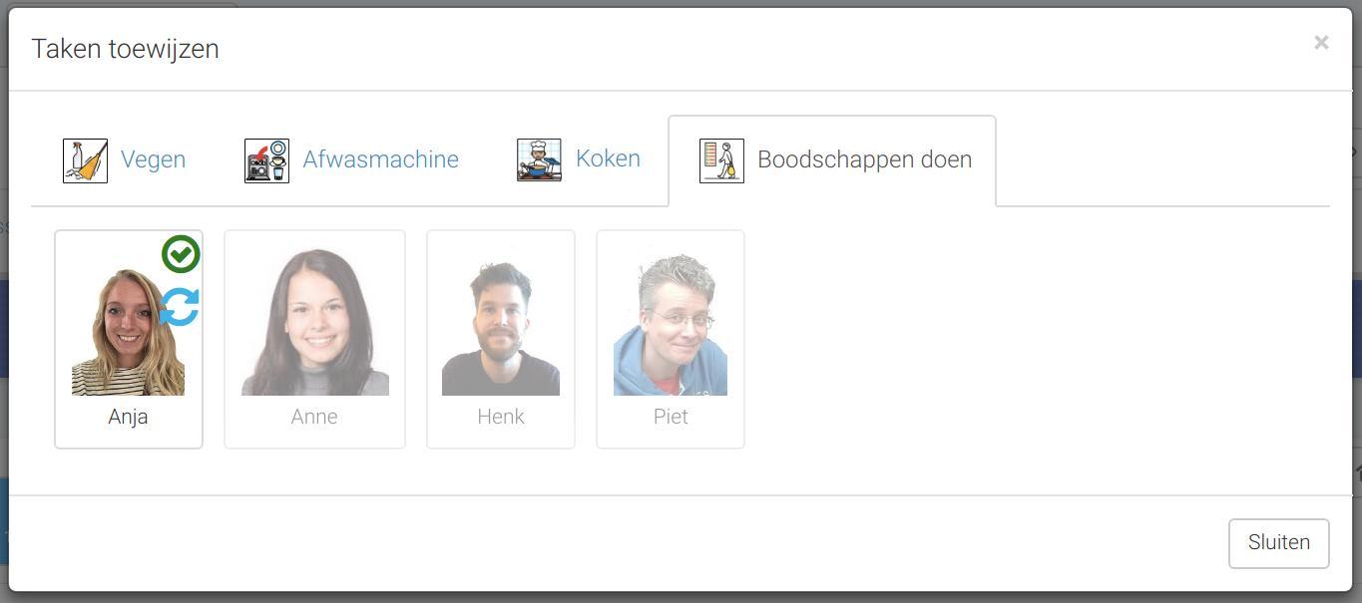Assign the task to Anne's photo
The image size is (1362, 603).
point(315,323)
